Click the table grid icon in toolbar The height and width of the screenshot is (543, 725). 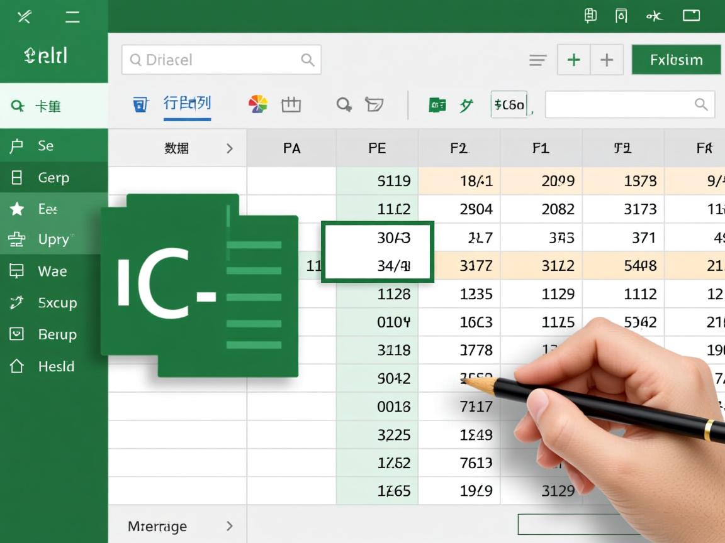pyautogui.click(x=291, y=105)
